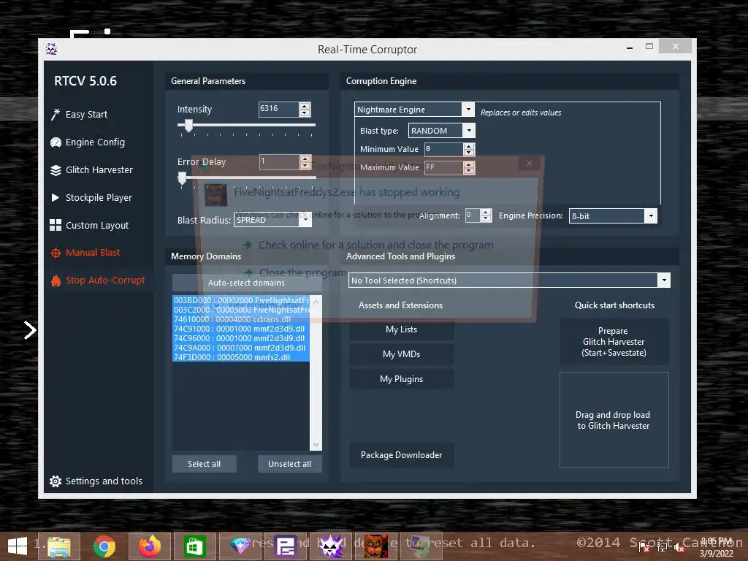Select Custom Layout menu item

97,225
